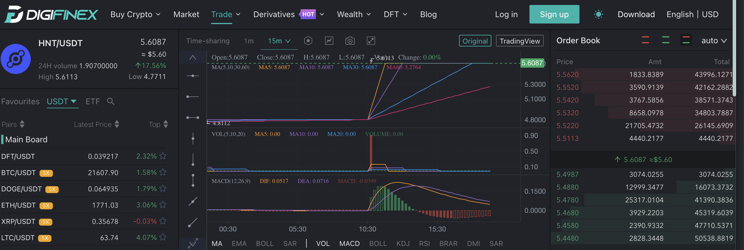Open the Buy Crypto dropdown
The image size is (744, 250).
point(135,14)
